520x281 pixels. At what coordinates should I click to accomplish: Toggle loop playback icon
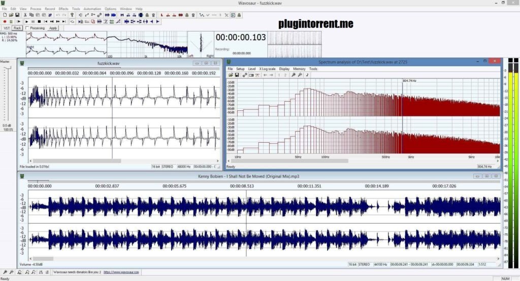click(x=72, y=21)
